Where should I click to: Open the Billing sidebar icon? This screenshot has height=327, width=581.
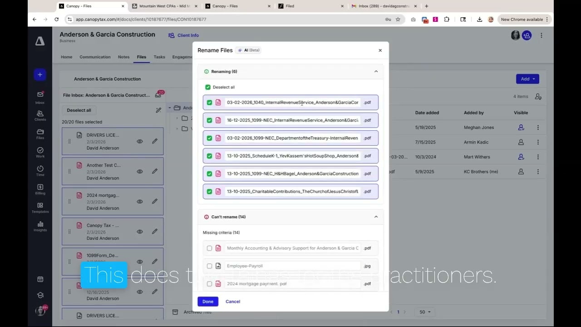pos(40,189)
